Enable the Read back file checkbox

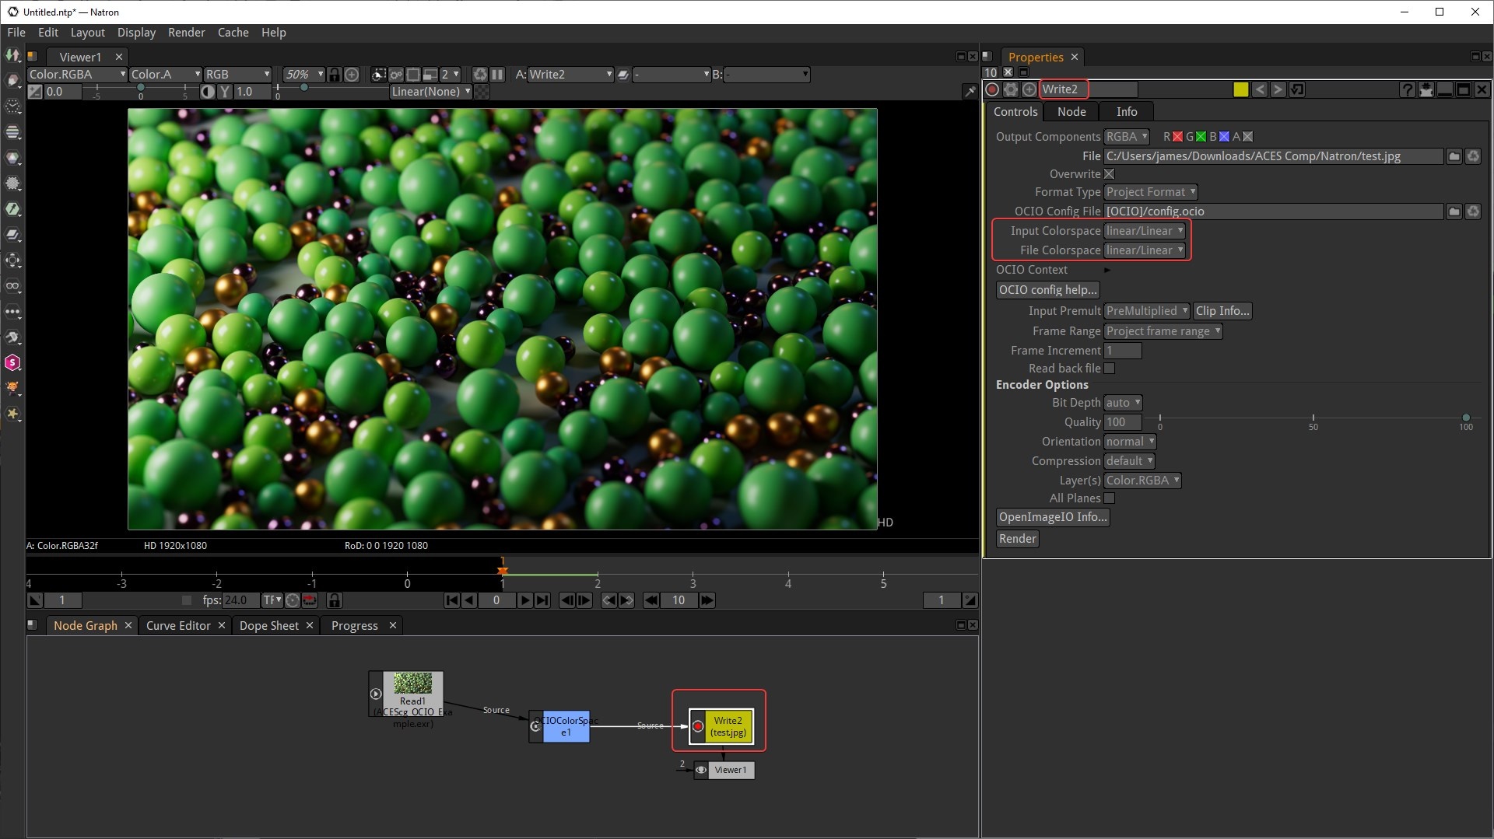tap(1110, 369)
